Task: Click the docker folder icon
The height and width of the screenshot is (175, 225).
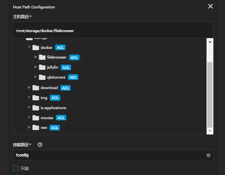Action: [36, 48]
